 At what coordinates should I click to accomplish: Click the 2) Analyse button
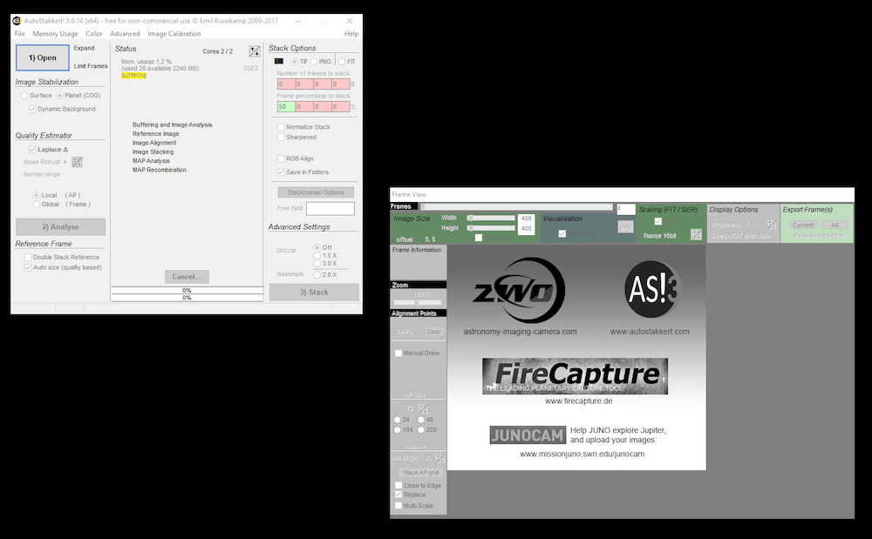(x=61, y=227)
